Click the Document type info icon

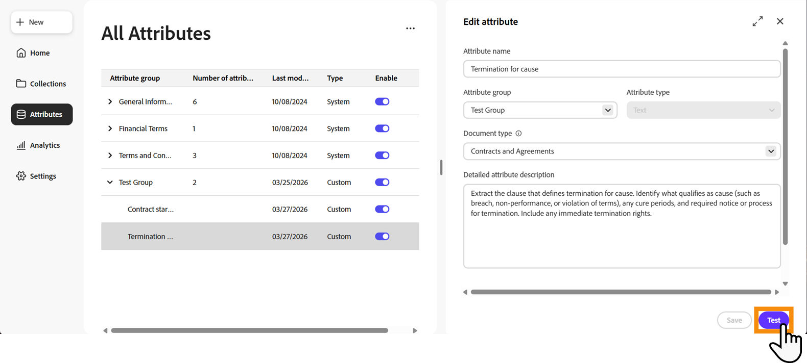click(518, 134)
